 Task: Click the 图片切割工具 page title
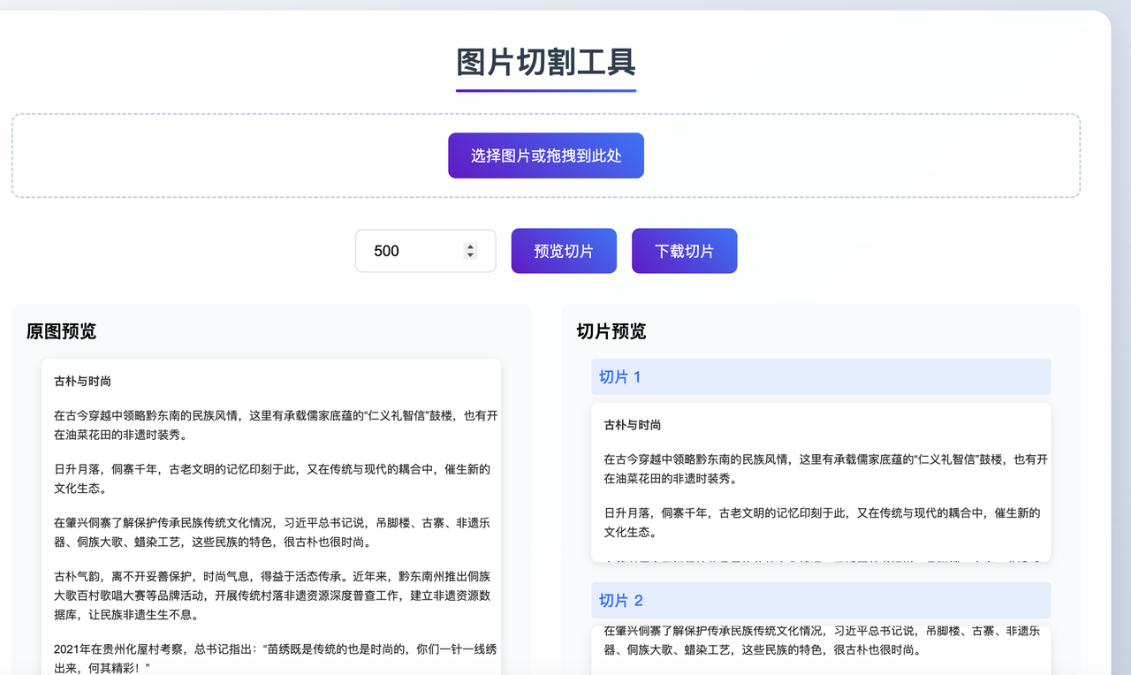pyautogui.click(x=545, y=63)
